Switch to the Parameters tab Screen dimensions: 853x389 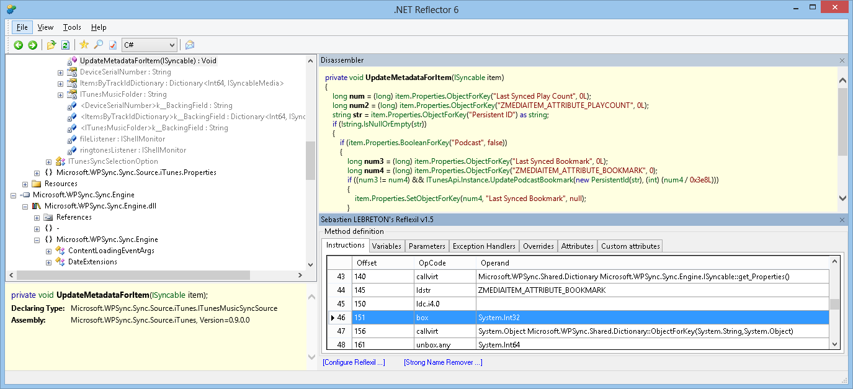coord(427,246)
